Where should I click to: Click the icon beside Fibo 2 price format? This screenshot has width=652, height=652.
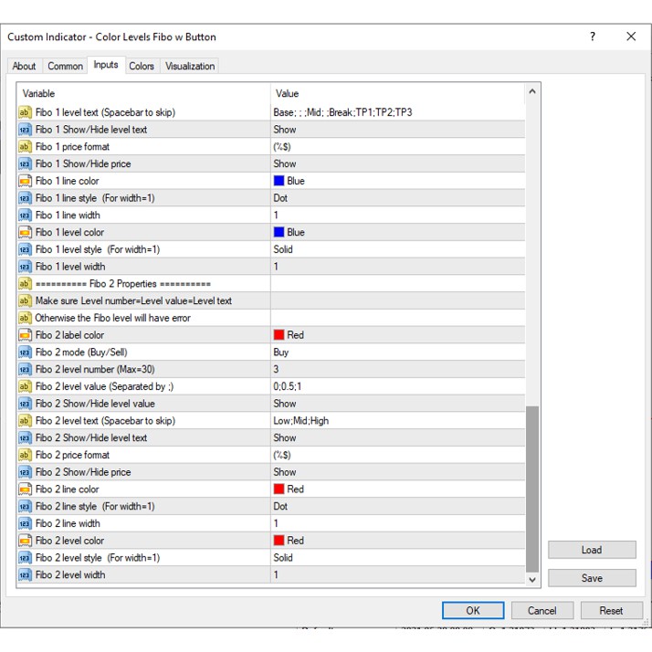(x=25, y=455)
